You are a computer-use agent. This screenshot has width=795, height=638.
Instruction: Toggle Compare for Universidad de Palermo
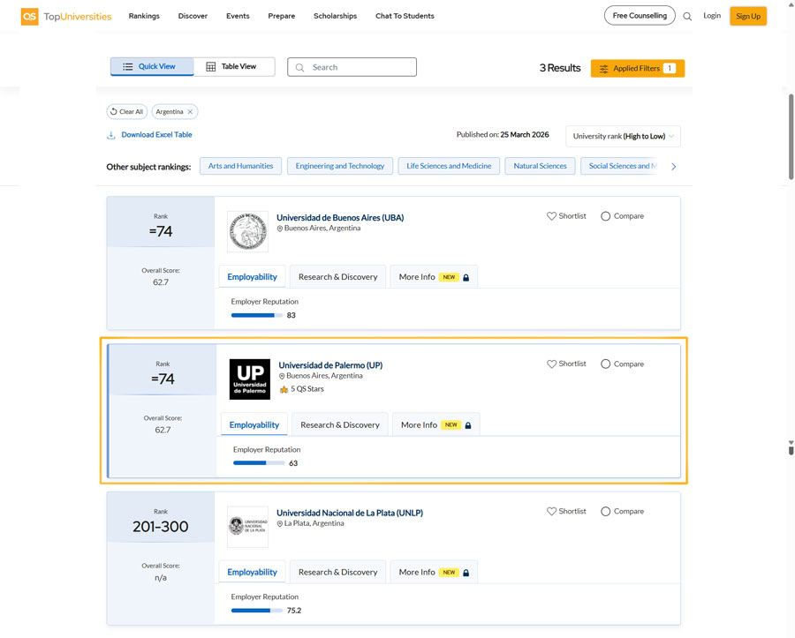[x=606, y=364]
